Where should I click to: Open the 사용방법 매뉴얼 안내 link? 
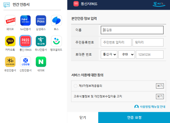pyautogui.click(x=152, y=107)
